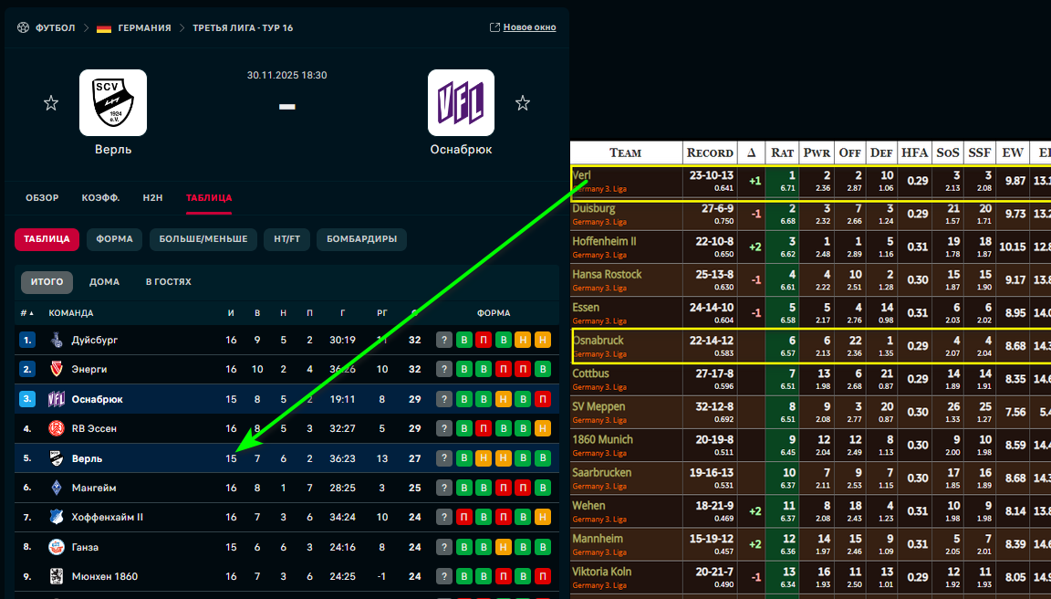
Task: Click the VfL Osnabrück club logo
Action: click(461, 102)
